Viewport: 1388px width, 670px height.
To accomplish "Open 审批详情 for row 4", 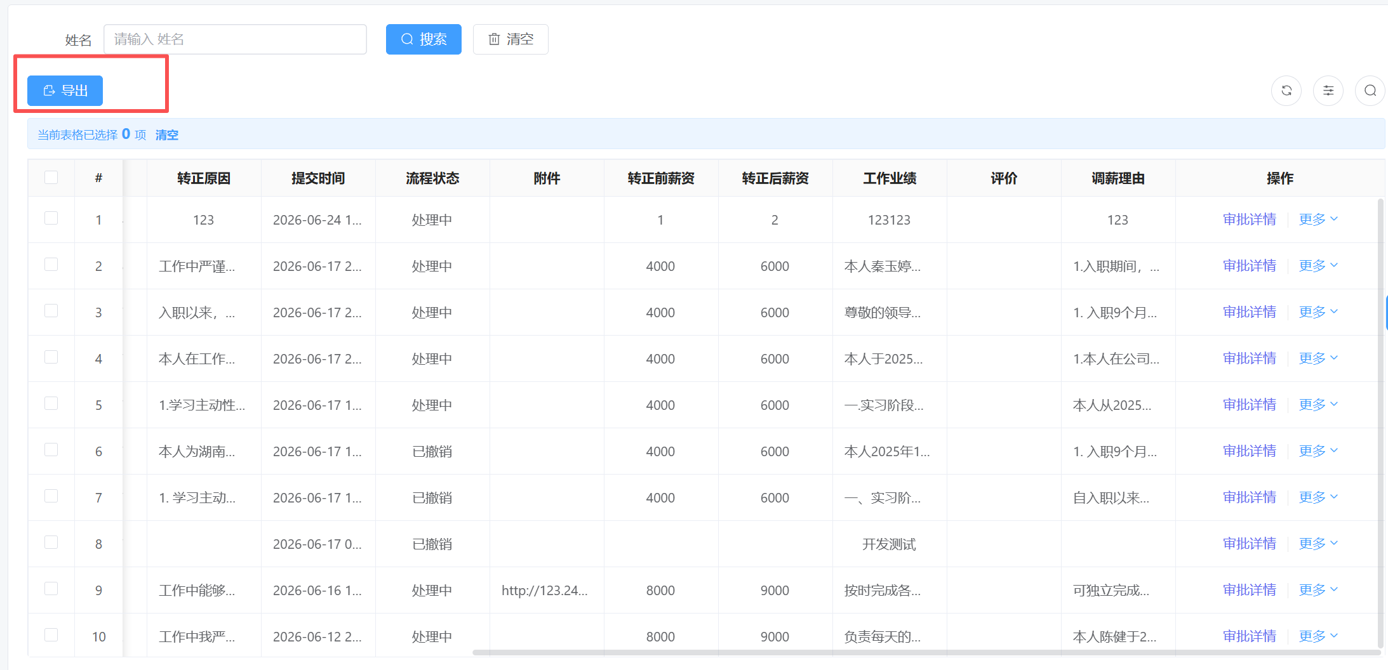I will coord(1250,358).
